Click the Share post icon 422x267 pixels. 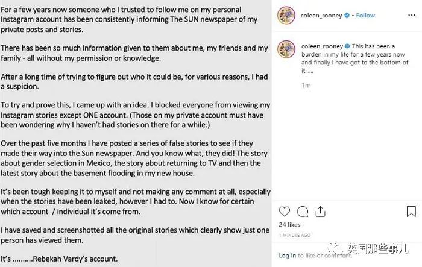[x=320, y=212]
